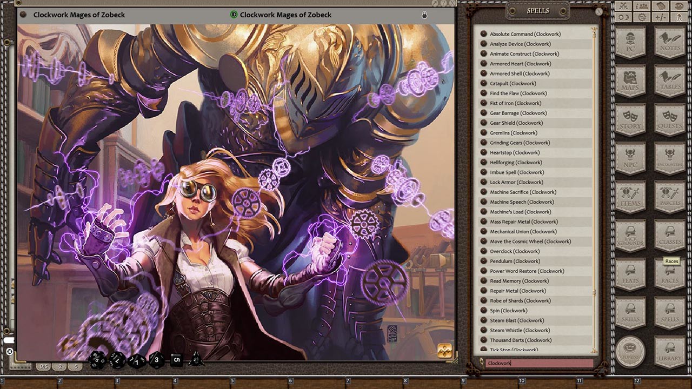Open the Classes sidebar button
Viewport: 692px width, 389px height.
(x=670, y=237)
